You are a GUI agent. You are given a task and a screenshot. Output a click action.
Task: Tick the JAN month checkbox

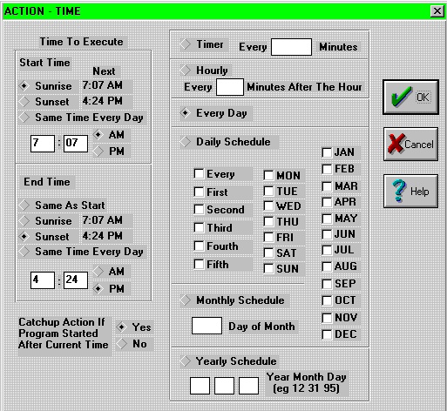327,152
